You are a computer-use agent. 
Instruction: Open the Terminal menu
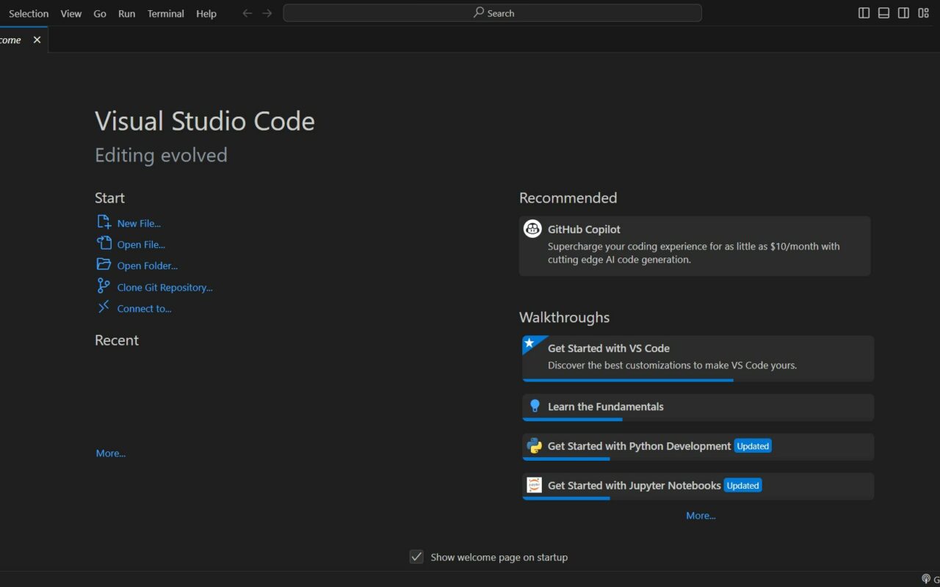(x=166, y=13)
